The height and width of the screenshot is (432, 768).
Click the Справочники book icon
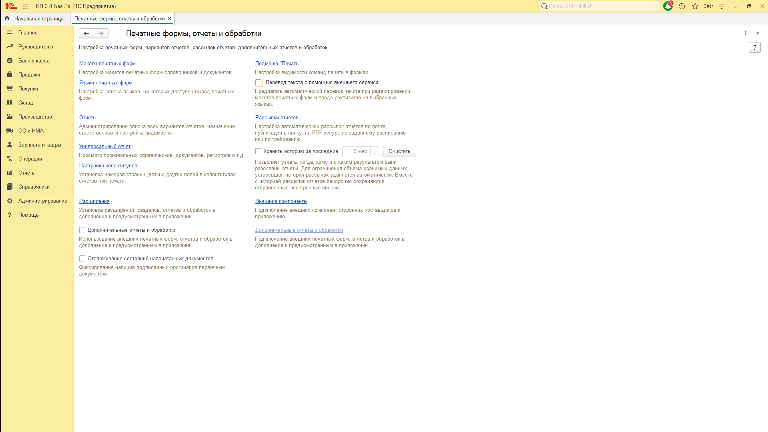(x=10, y=187)
